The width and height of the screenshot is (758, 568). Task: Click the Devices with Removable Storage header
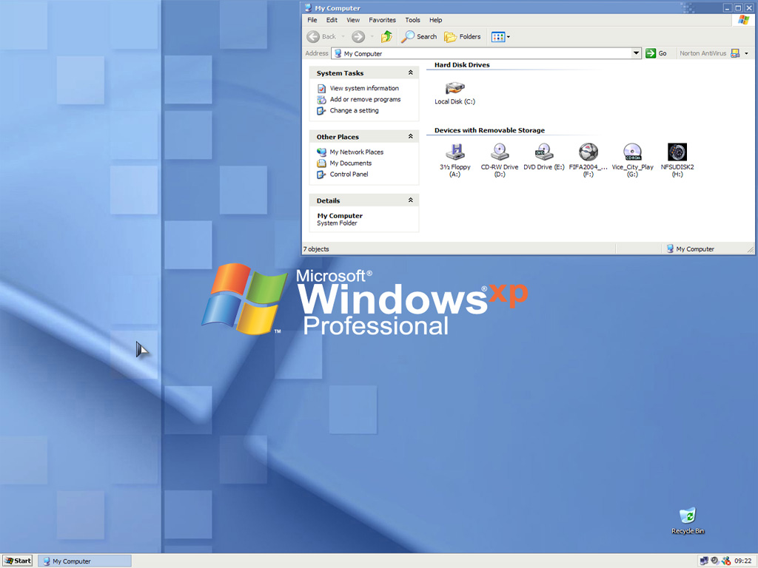[x=489, y=130]
